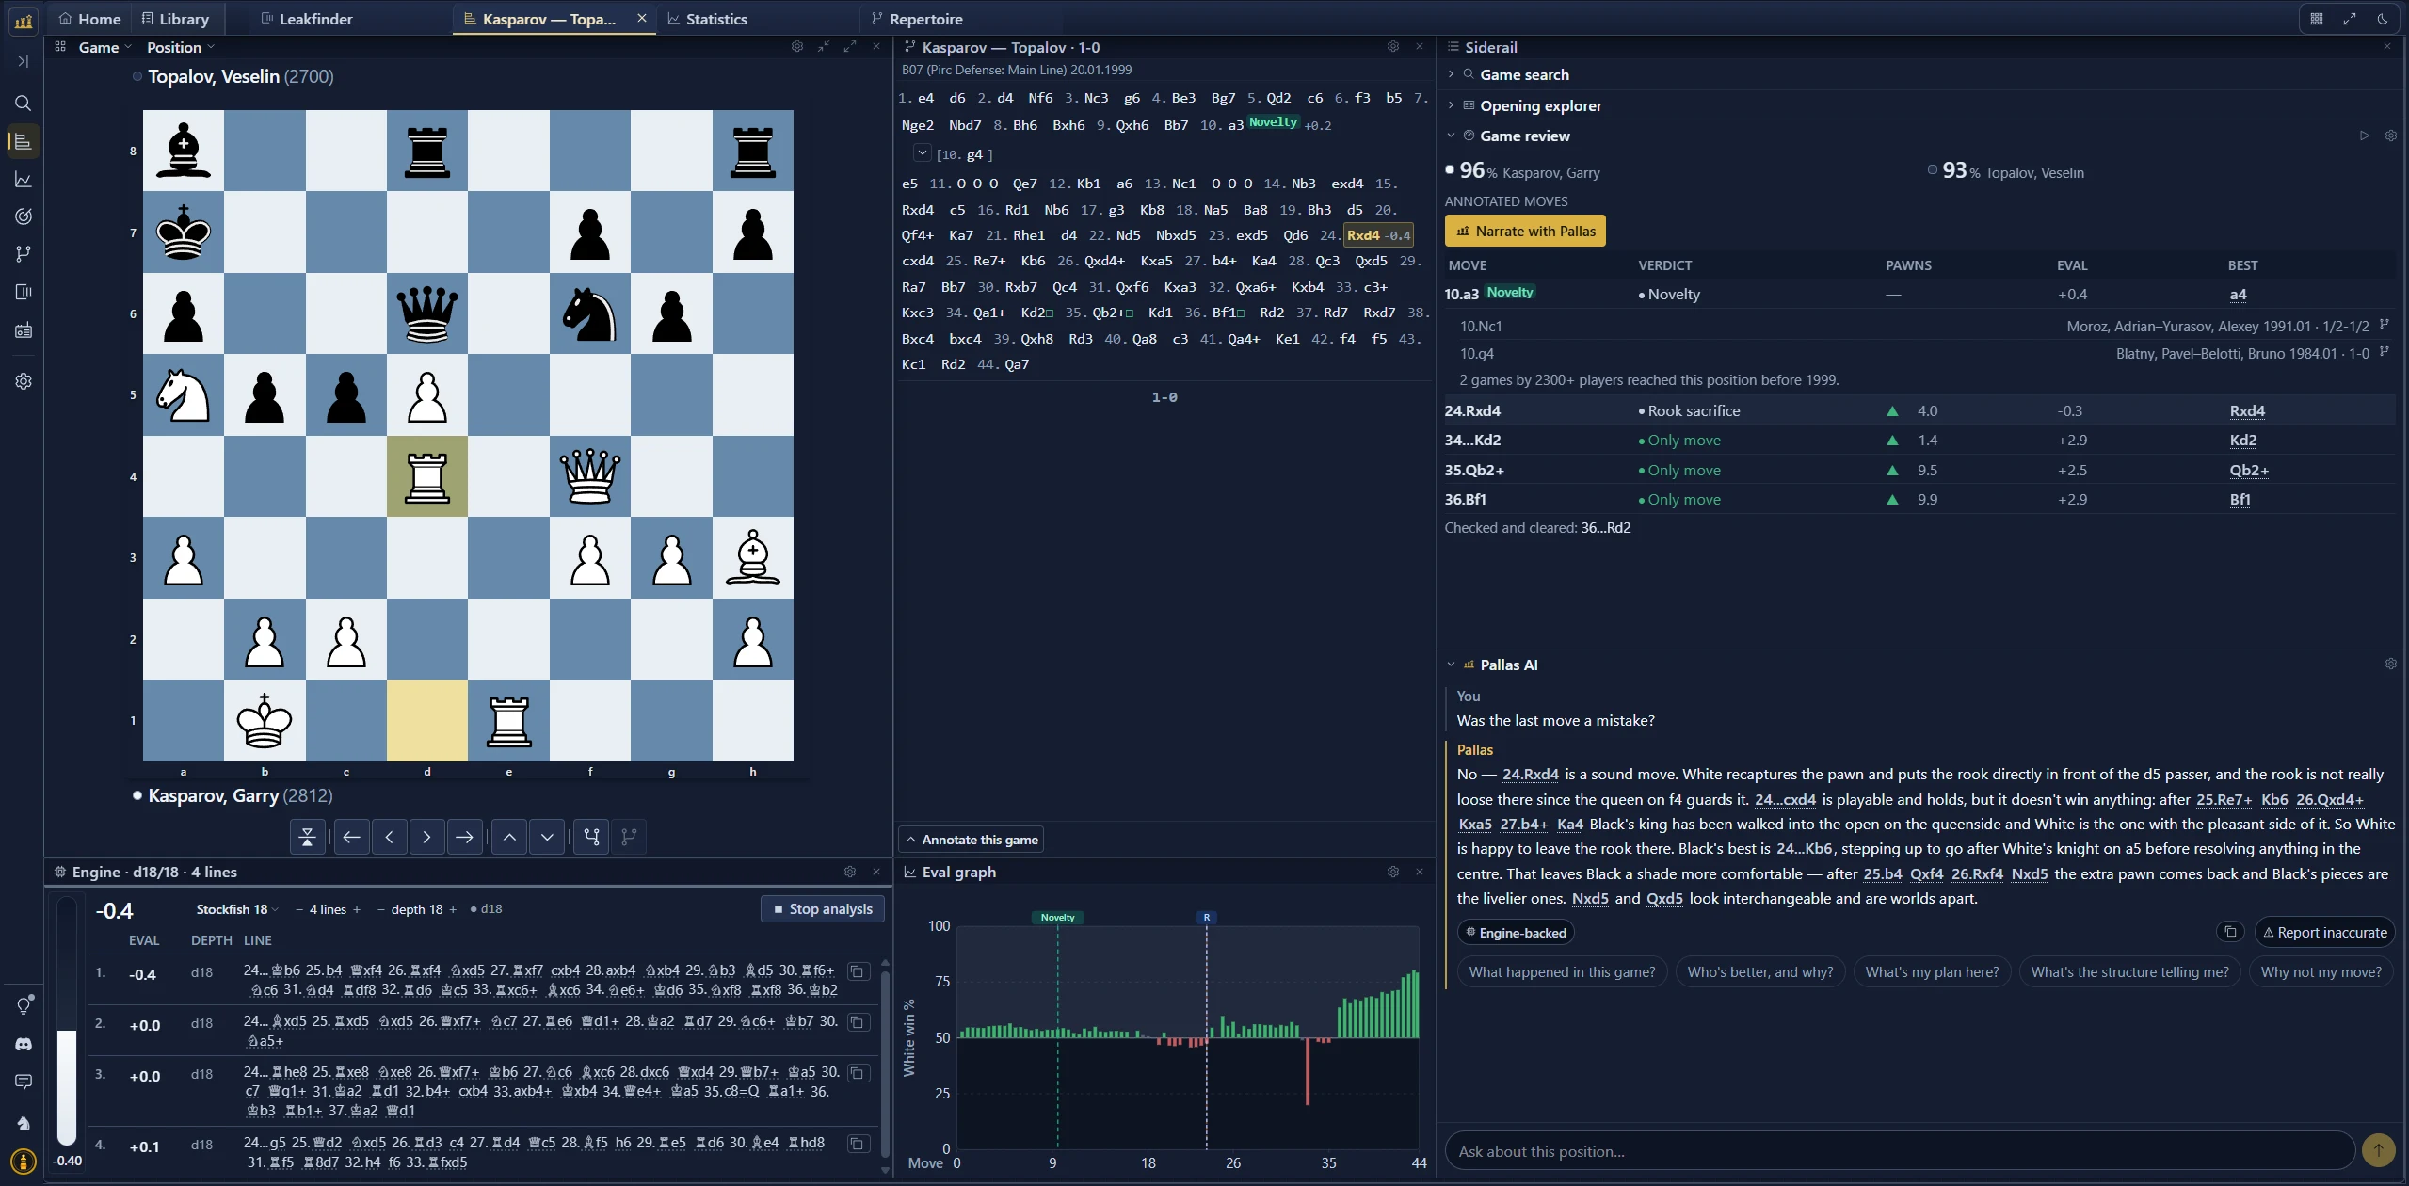
Task: Send the Pallas AI question
Action: pos(2378,1150)
